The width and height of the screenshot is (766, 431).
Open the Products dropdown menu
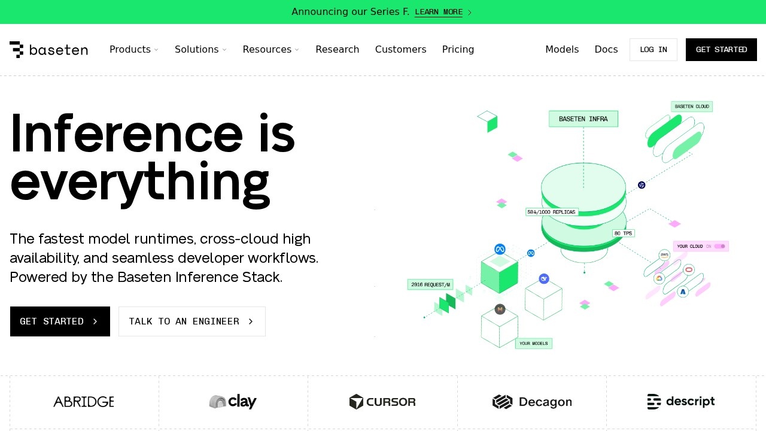pos(133,50)
